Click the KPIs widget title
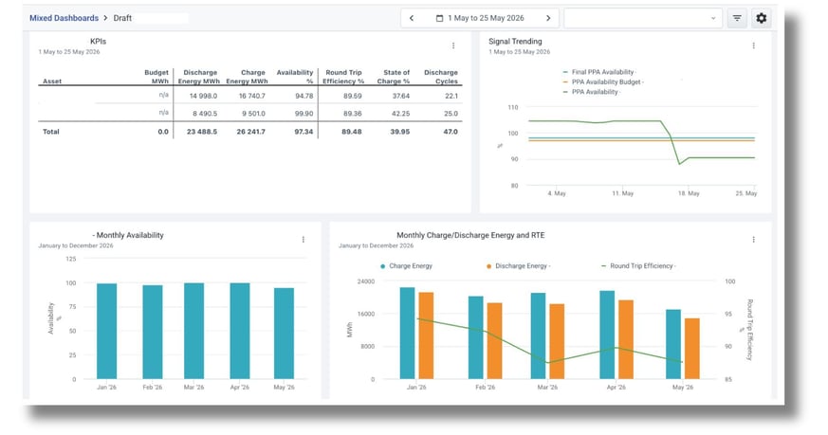This screenshot has width=828, height=435. click(x=99, y=41)
